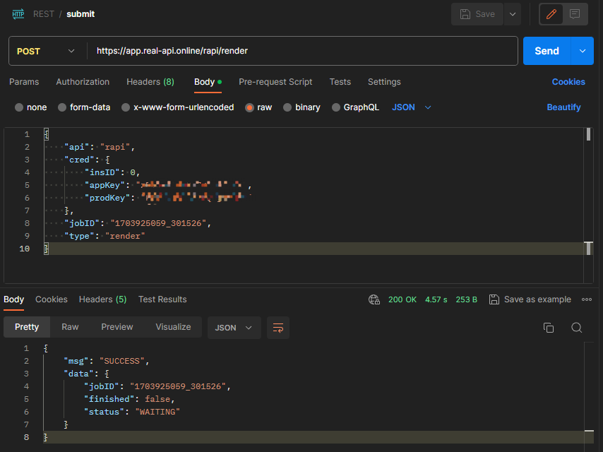Open the Pre-request Script tab

(x=275, y=82)
